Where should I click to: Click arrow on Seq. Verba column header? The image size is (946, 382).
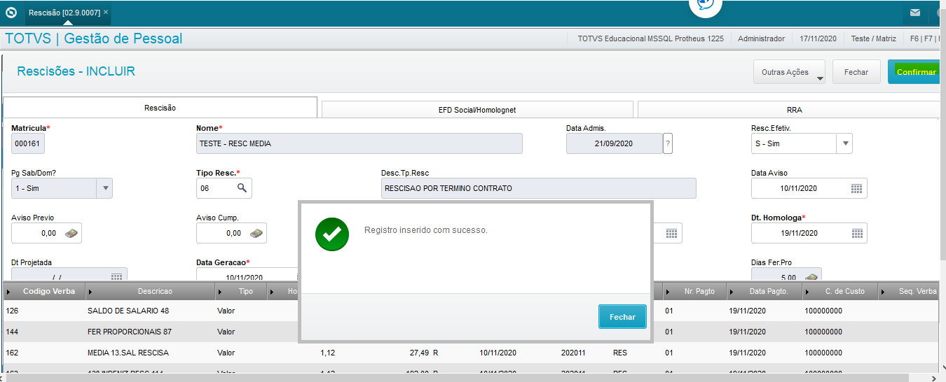[884, 291]
